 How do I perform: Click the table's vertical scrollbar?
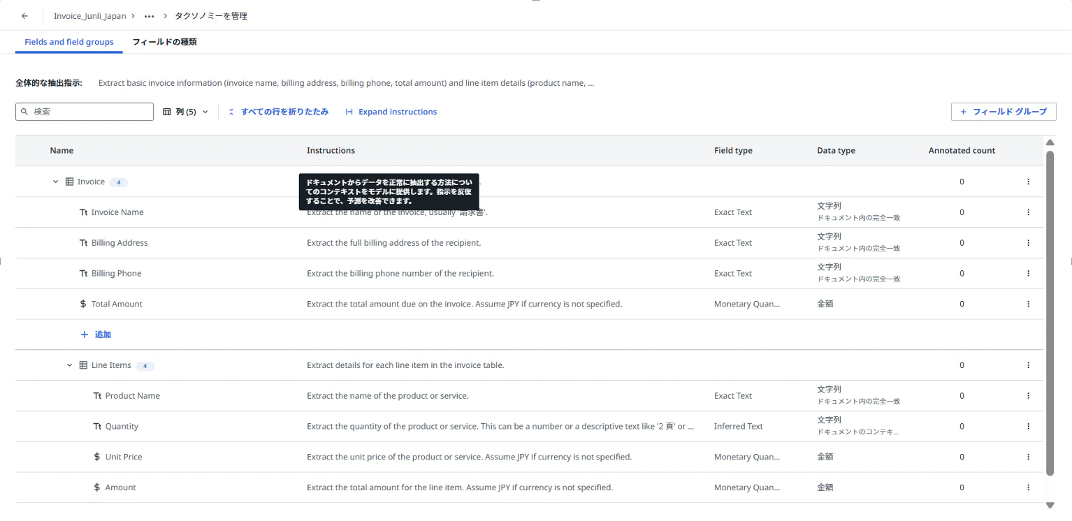tap(1050, 313)
